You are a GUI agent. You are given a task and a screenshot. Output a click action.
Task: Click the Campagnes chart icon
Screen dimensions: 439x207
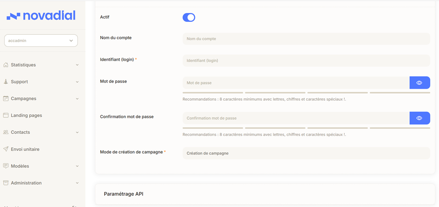tap(6, 98)
